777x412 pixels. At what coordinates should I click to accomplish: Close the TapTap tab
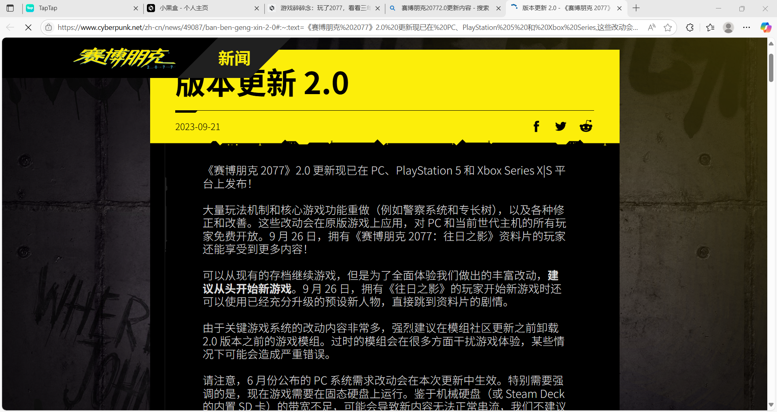136,8
